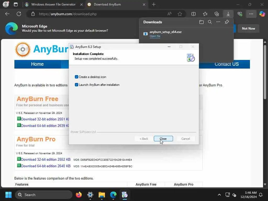The height and width of the screenshot is (201, 268).
Task: Open the Windows Start menu
Action: [x=8, y=195]
